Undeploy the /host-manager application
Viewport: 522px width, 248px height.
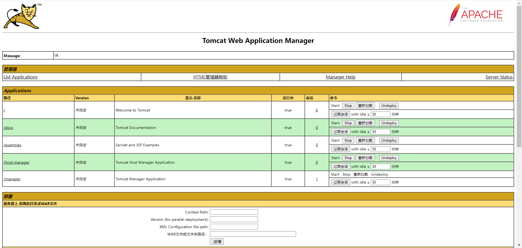point(389,158)
